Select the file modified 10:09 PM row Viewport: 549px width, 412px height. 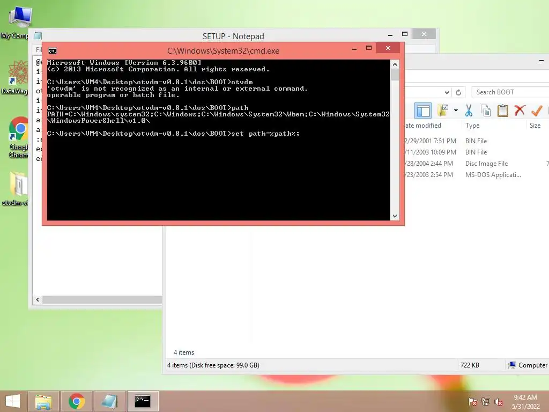[x=476, y=152]
